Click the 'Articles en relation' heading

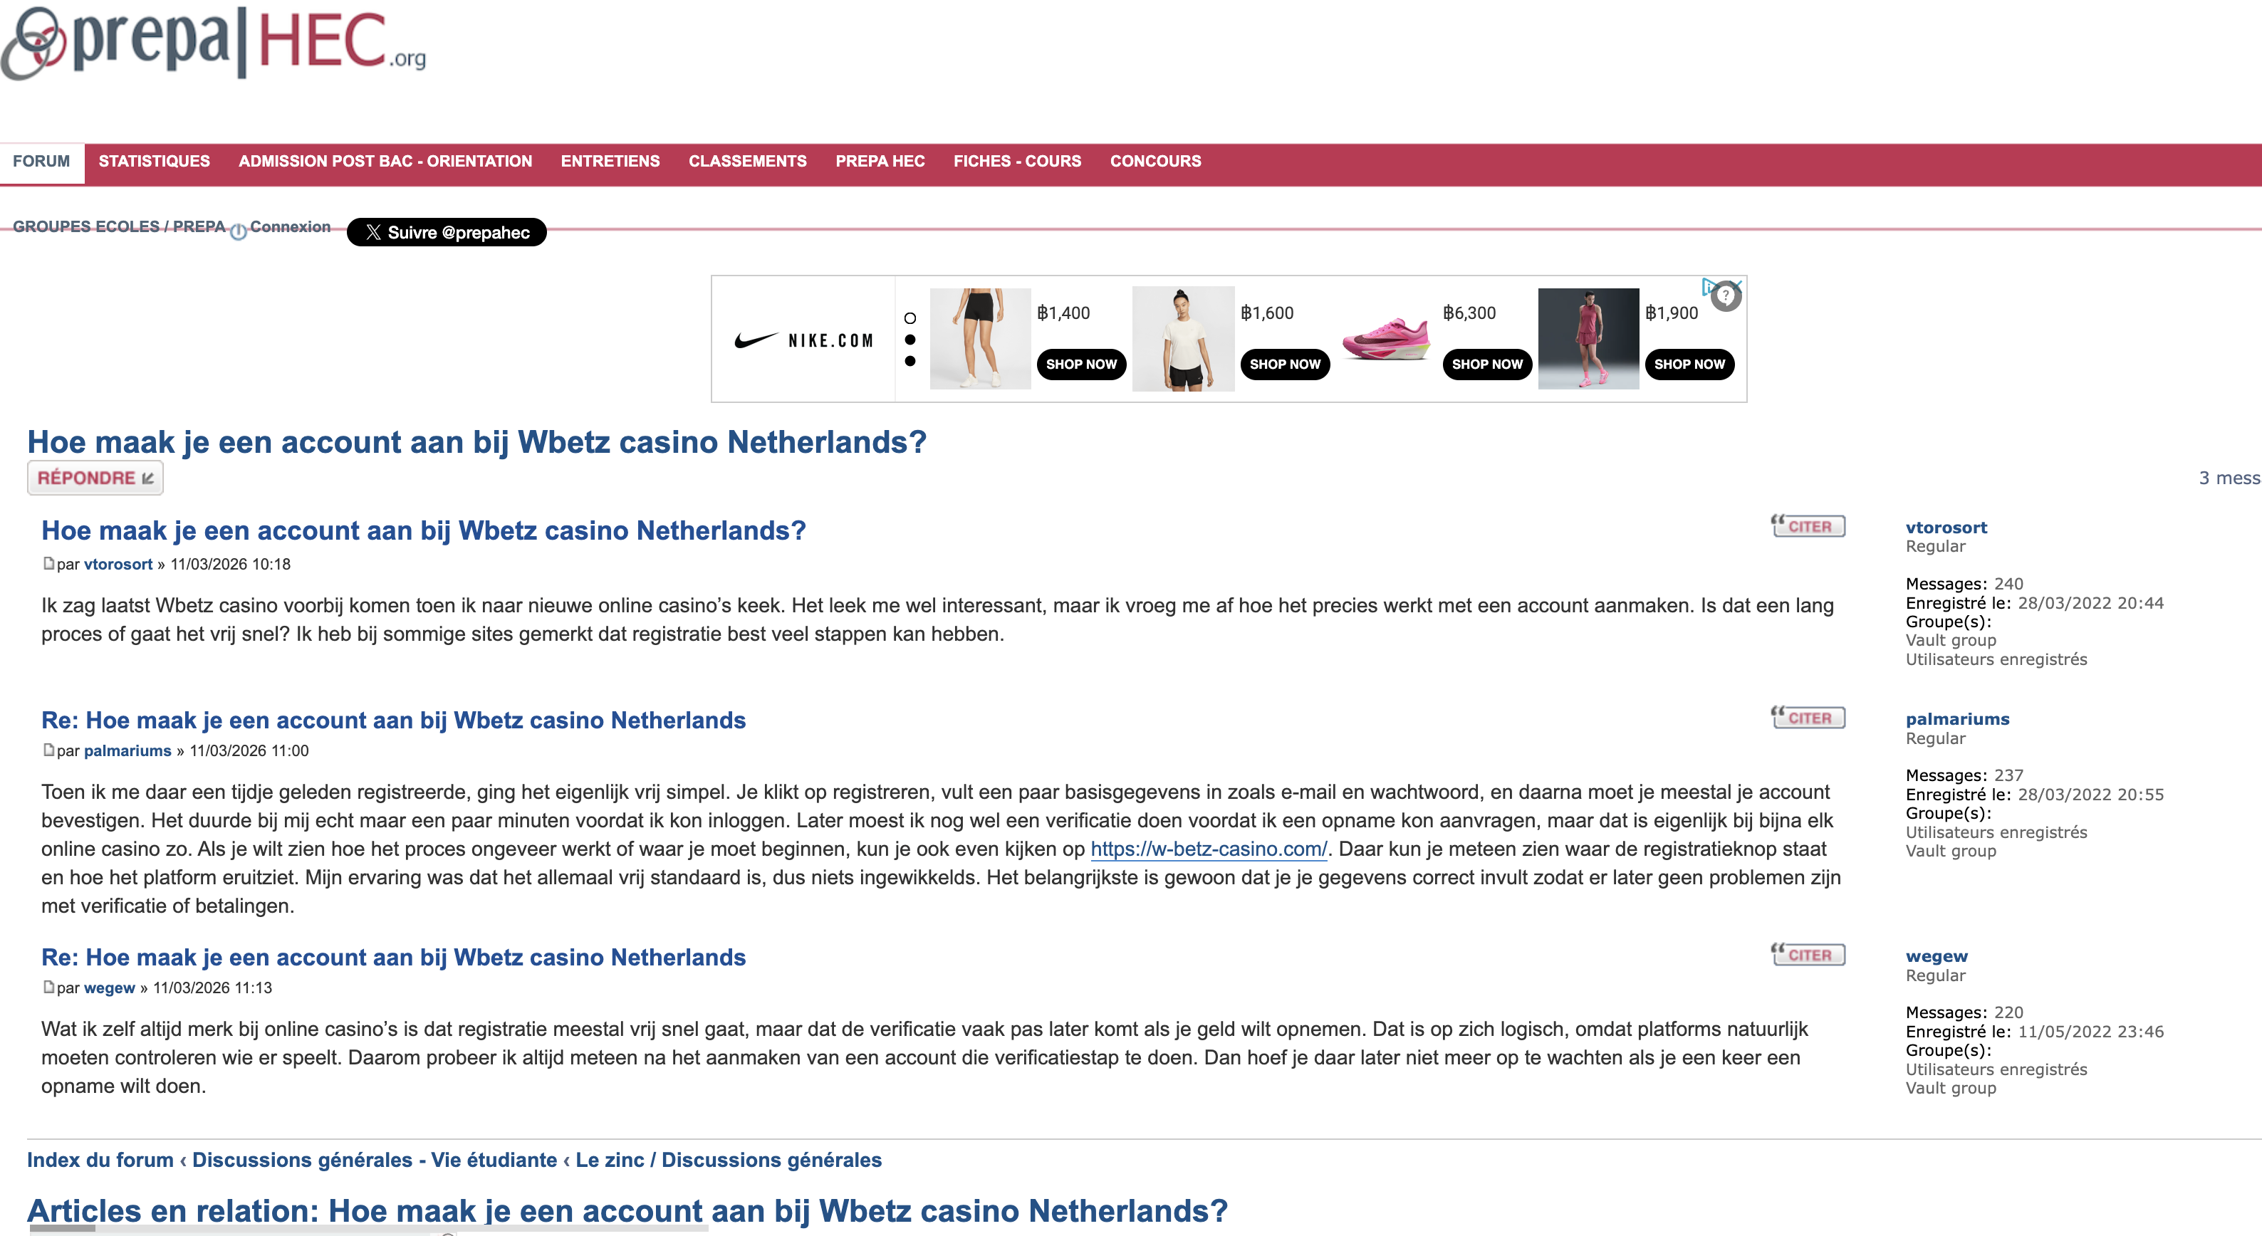pyautogui.click(x=628, y=1210)
